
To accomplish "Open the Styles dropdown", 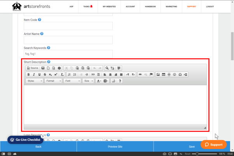I will click(x=35, y=81).
